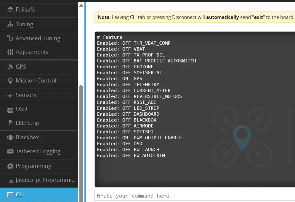Switch to the Tethered Logging tab
The image size is (295, 202).
point(39,151)
